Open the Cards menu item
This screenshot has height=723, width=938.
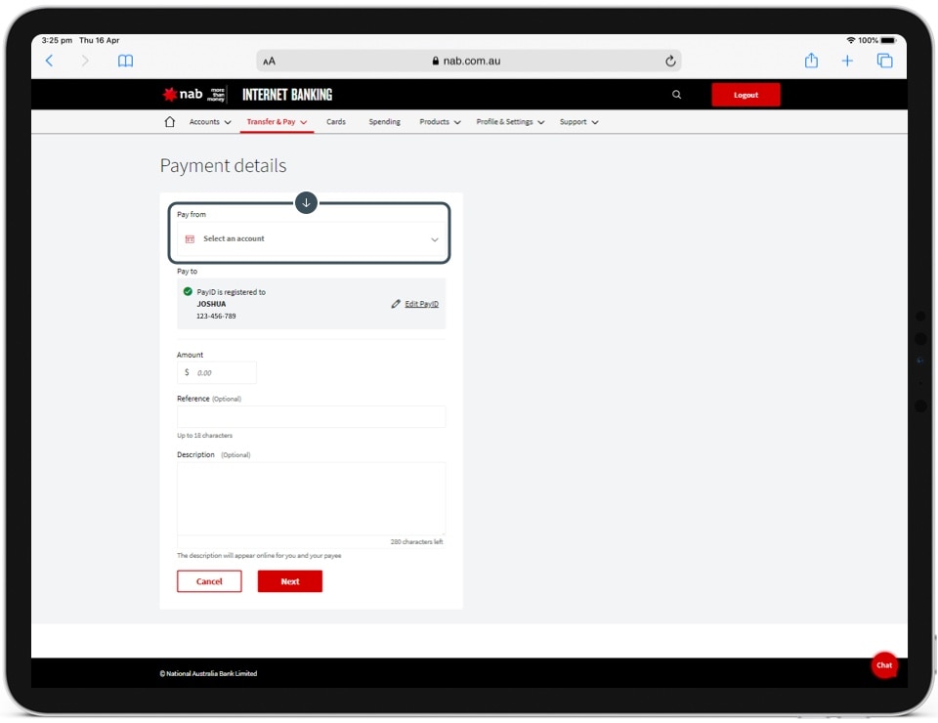[336, 122]
